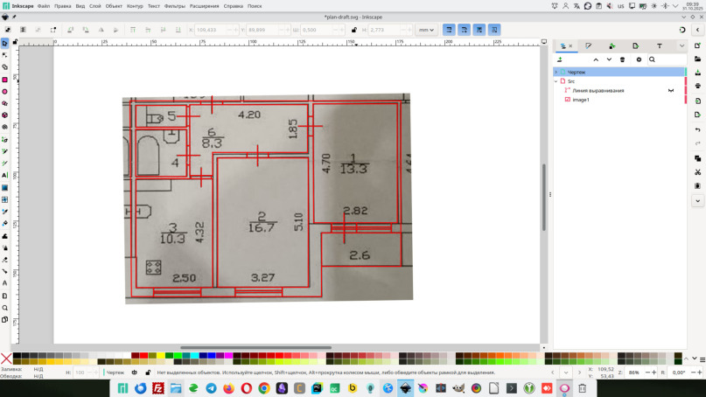Image resolution: width=706 pixels, height=397 pixels.
Task: Click the Node editing tool
Action: (4, 55)
